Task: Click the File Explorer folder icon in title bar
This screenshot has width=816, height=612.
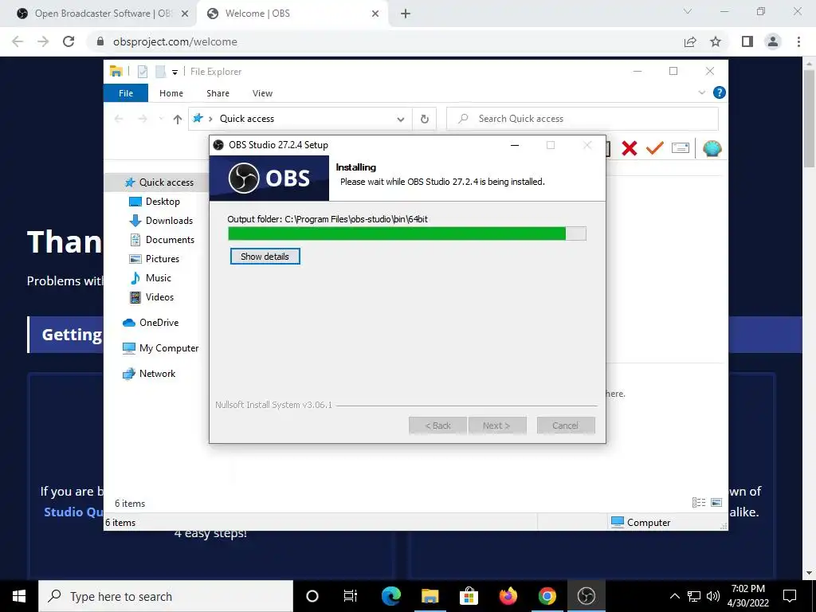Action: point(116,71)
